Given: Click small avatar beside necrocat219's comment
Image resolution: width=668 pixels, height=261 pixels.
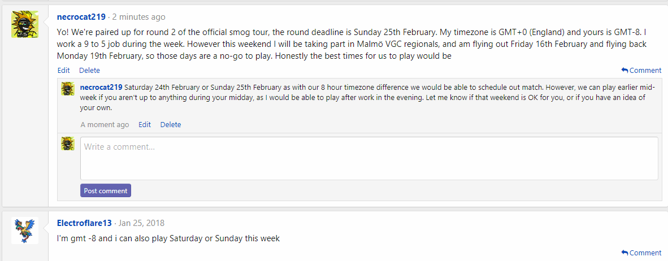Looking at the screenshot, I should pos(68,89).
